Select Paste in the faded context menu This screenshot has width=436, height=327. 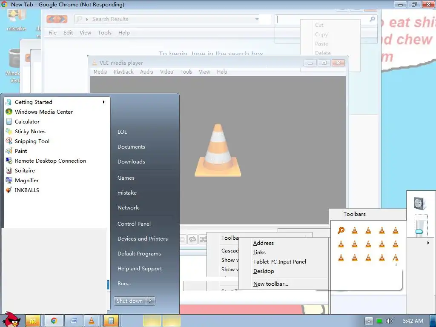321,44
